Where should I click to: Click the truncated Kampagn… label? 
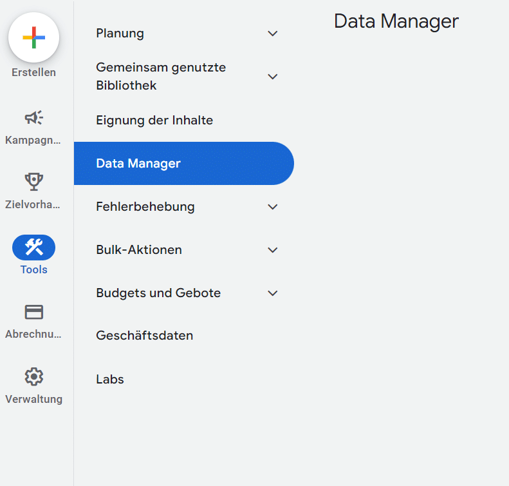[x=33, y=140]
